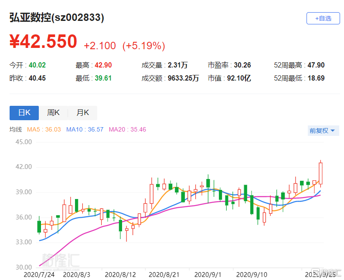Switch to the 周K weekly chart tab

pos(53,113)
